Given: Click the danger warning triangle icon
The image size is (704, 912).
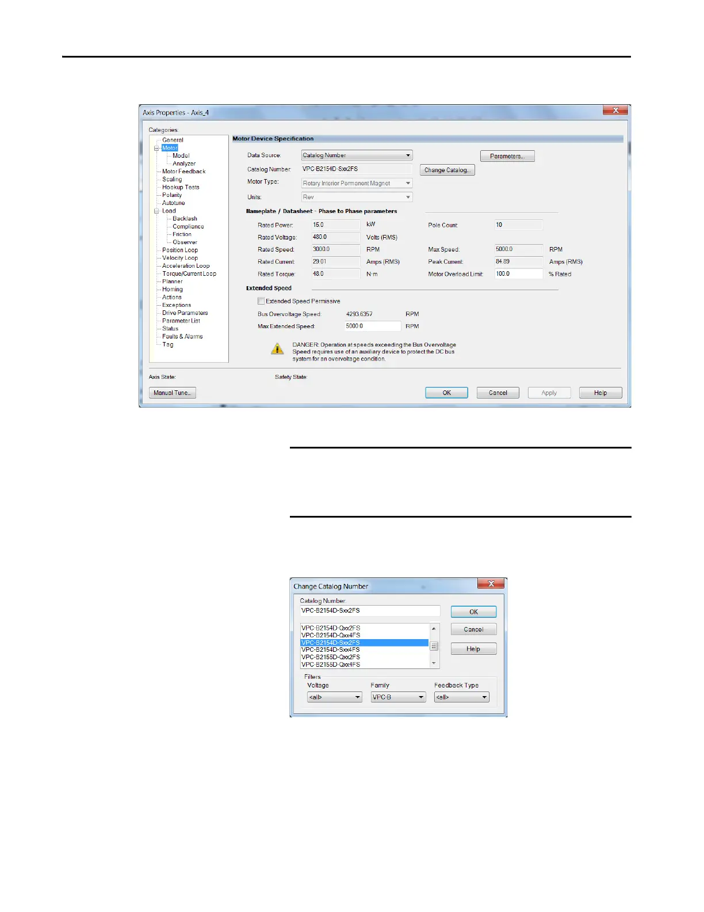Looking at the screenshot, I should (277, 348).
